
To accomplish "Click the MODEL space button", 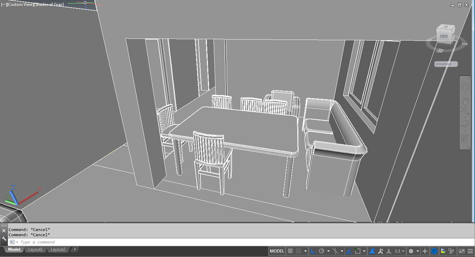I will click(277, 251).
